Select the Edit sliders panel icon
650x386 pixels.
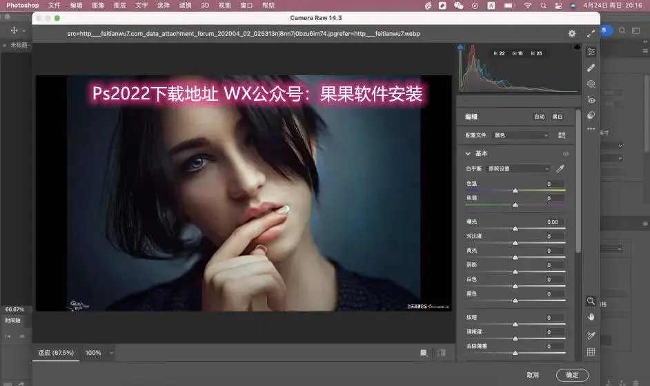coord(591,52)
